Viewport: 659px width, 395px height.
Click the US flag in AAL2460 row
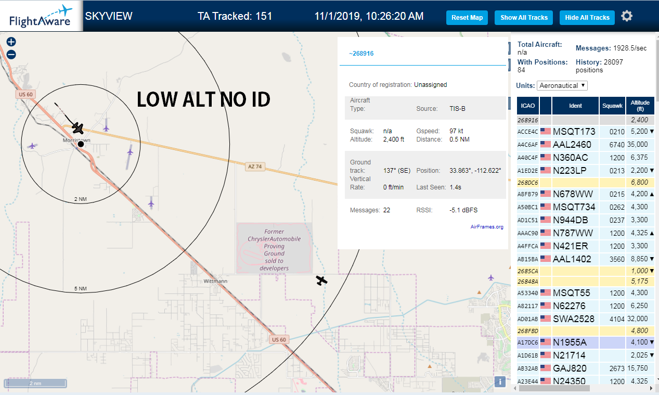tap(546, 144)
